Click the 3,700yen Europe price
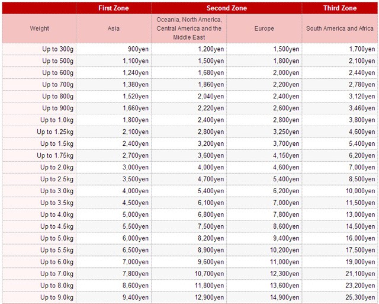Image resolution: width=379 pixels, height=304 pixels. 286,144
